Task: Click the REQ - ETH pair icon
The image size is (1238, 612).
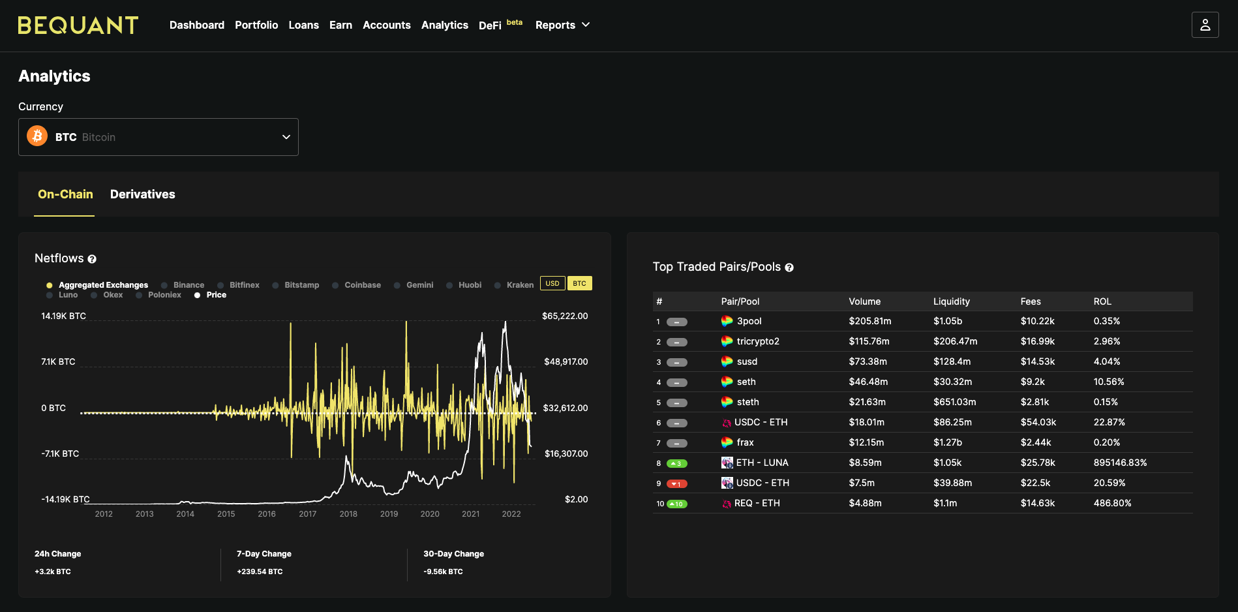Action: click(727, 504)
